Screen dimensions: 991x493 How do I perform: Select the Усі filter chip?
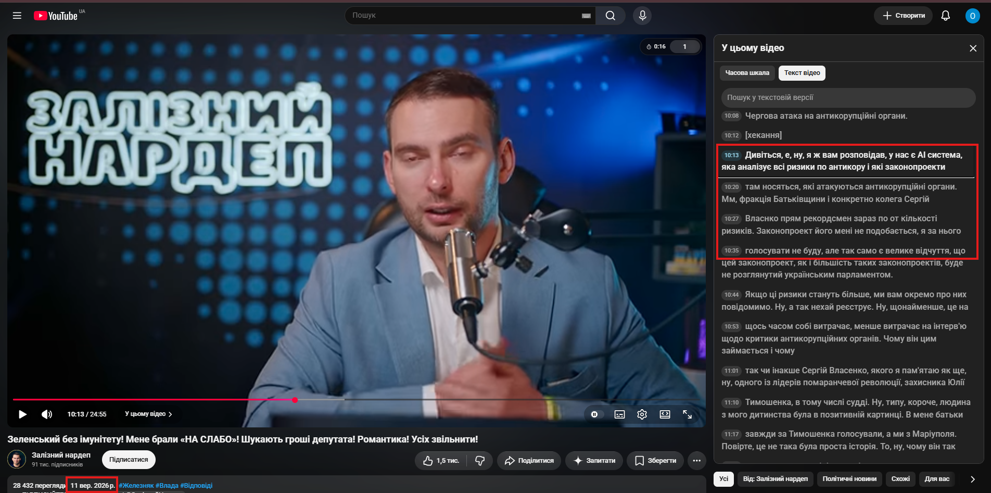(x=723, y=479)
